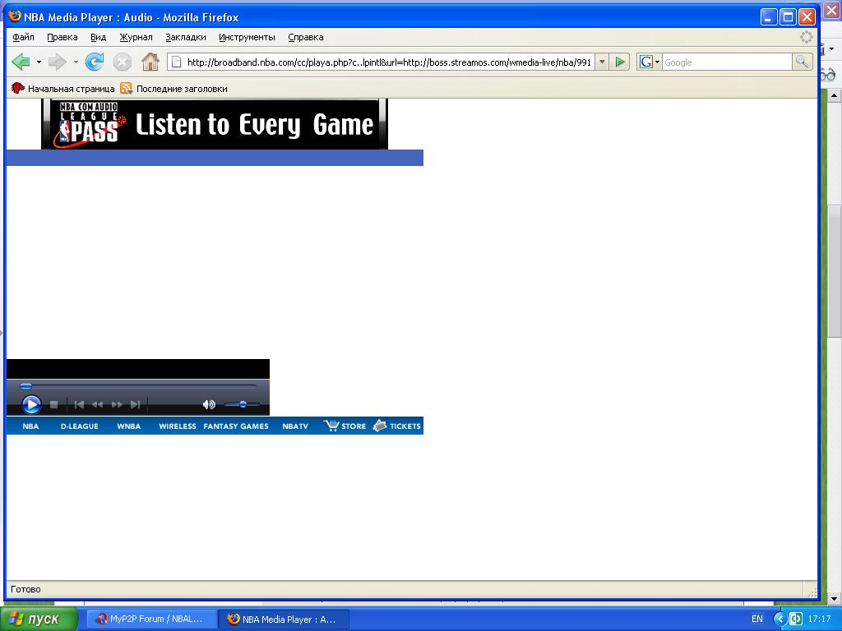Screen dimensions: 842x631
Task: Click inside the Google search box
Action: pyautogui.click(x=727, y=62)
